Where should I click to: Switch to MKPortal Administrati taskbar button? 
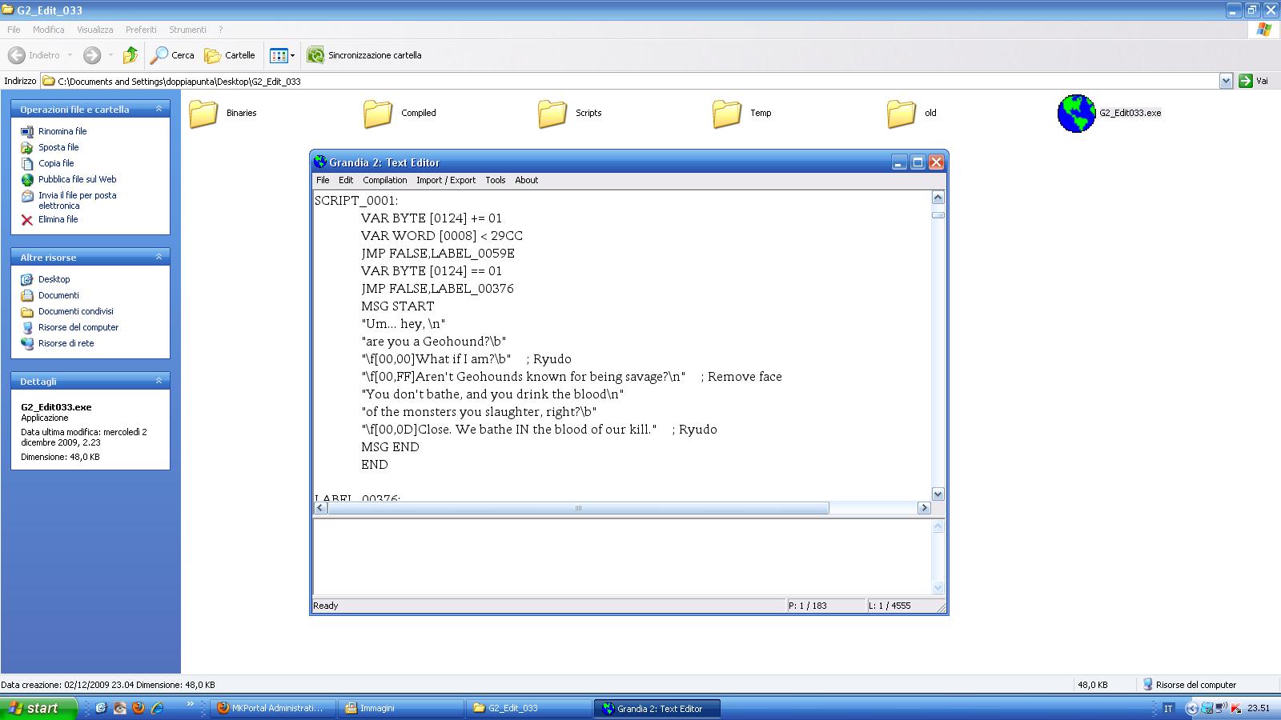(272, 708)
